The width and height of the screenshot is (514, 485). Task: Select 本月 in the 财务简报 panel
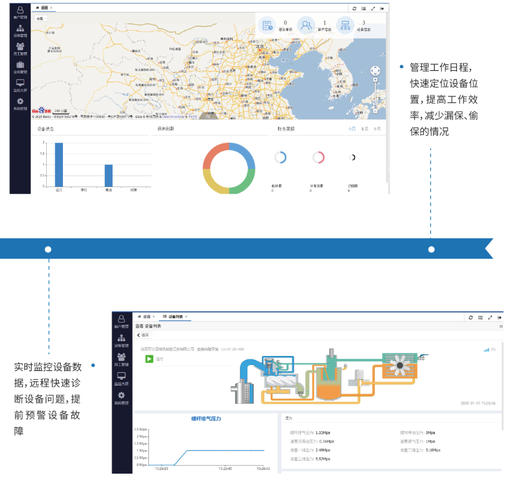coord(377,129)
